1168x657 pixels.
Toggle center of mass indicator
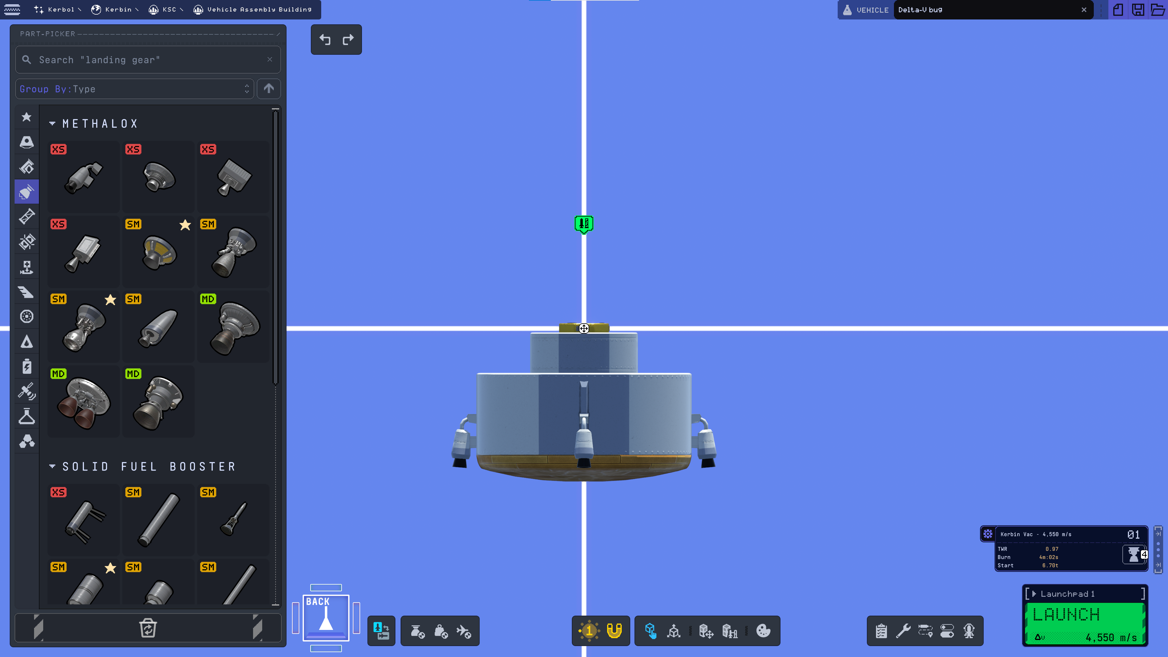(x=441, y=631)
